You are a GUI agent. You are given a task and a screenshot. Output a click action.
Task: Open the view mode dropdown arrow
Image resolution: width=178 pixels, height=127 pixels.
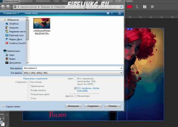(112, 13)
